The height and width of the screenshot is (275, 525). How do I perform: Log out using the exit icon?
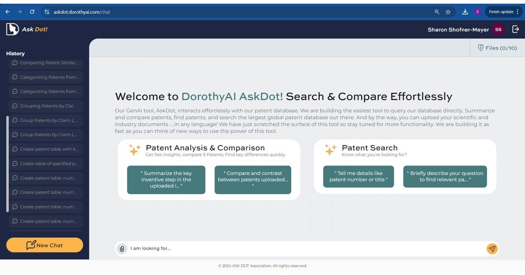(516, 29)
